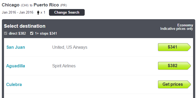The height and width of the screenshot is (98, 196).
Task: Open the San Juan destination link
Action: [16, 47]
